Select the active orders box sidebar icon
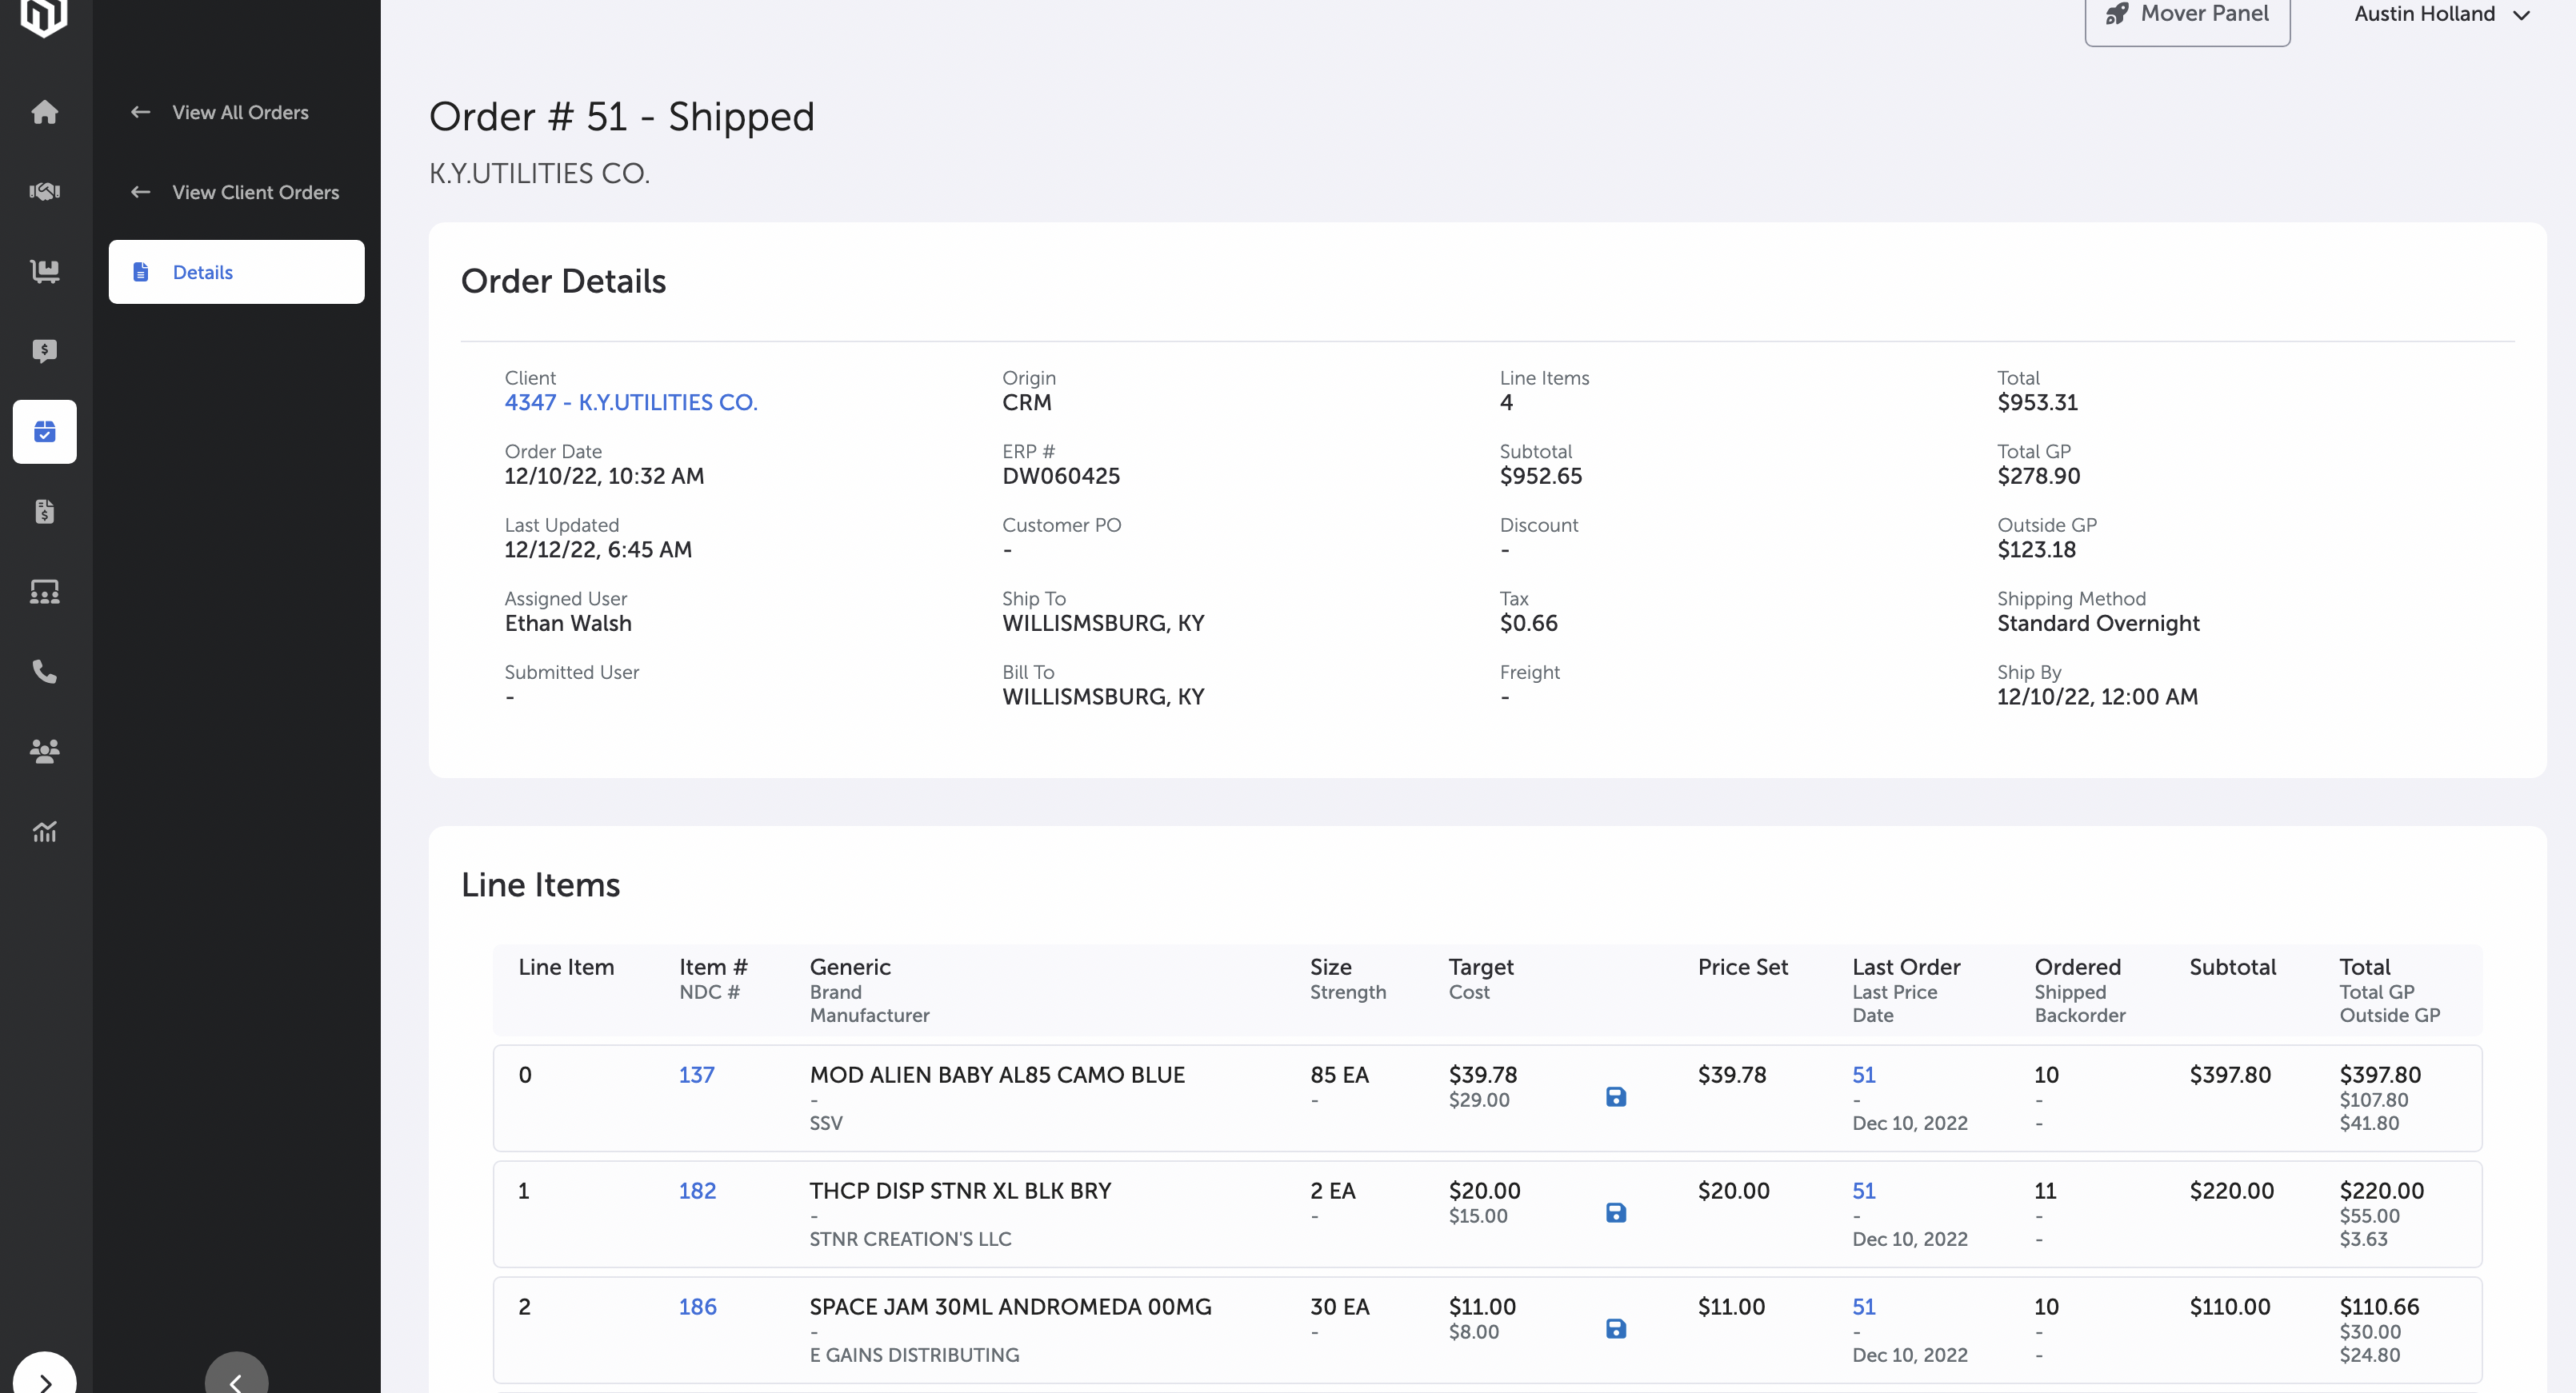The height and width of the screenshot is (1393, 2576). click(44, 432)
